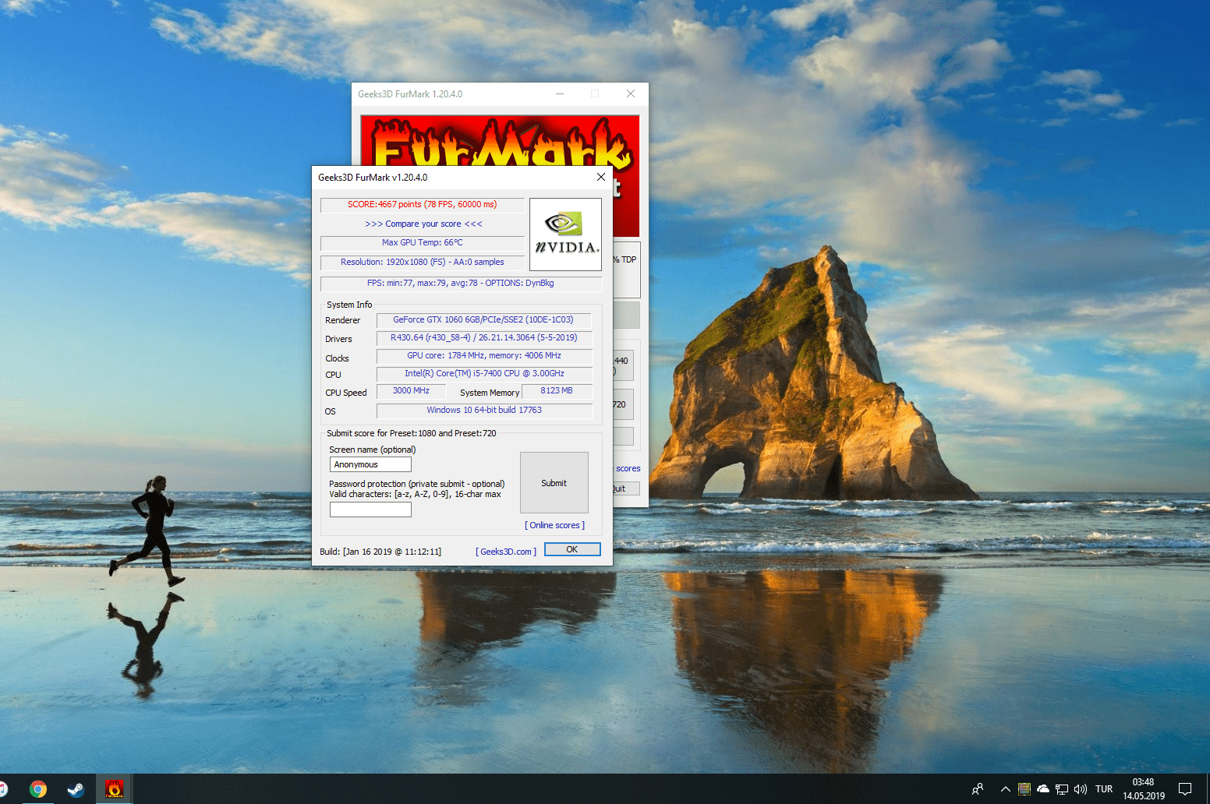Viewport: 1210px width, 804px height.
Task: Close the FurMark v1.20.4.0 score dialog
Action: click(600, 177)
